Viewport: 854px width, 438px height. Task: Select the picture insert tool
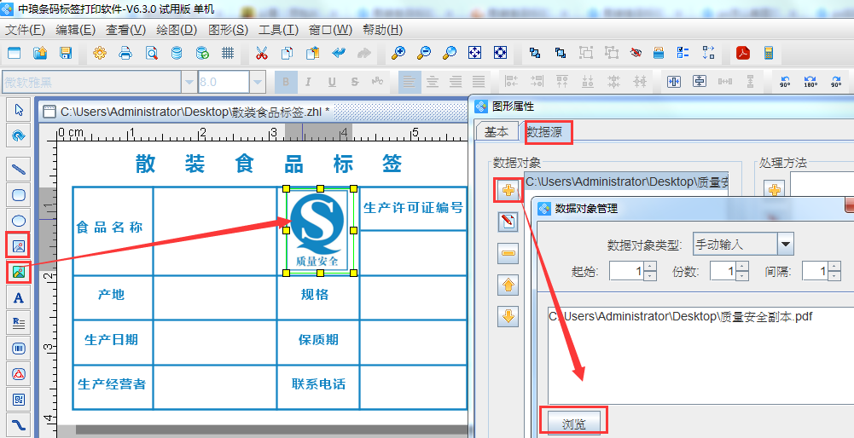click(18, 272)
